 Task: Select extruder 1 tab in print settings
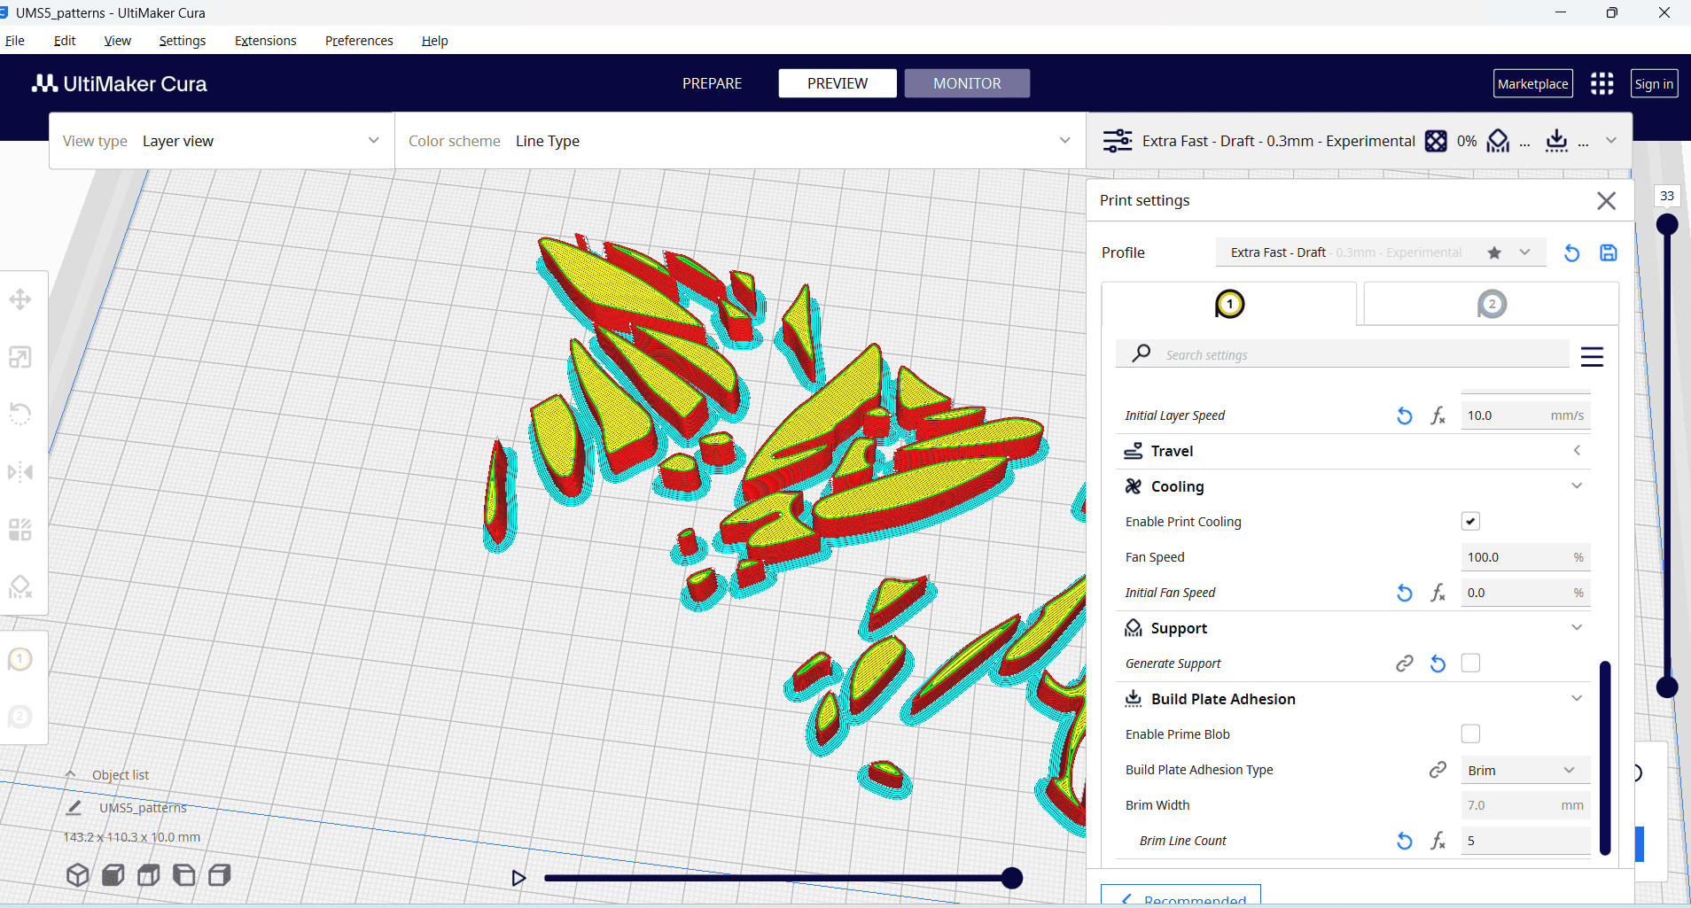[1229, 304]
